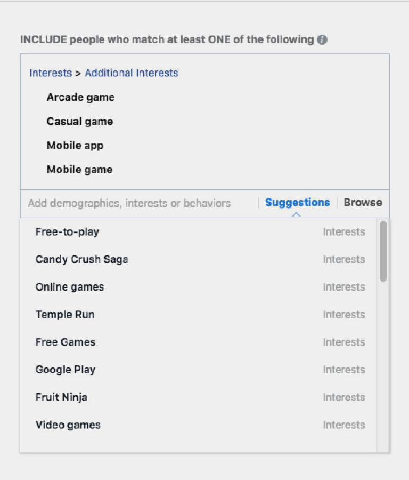Select Free Games suggestion

click(66, 342)
